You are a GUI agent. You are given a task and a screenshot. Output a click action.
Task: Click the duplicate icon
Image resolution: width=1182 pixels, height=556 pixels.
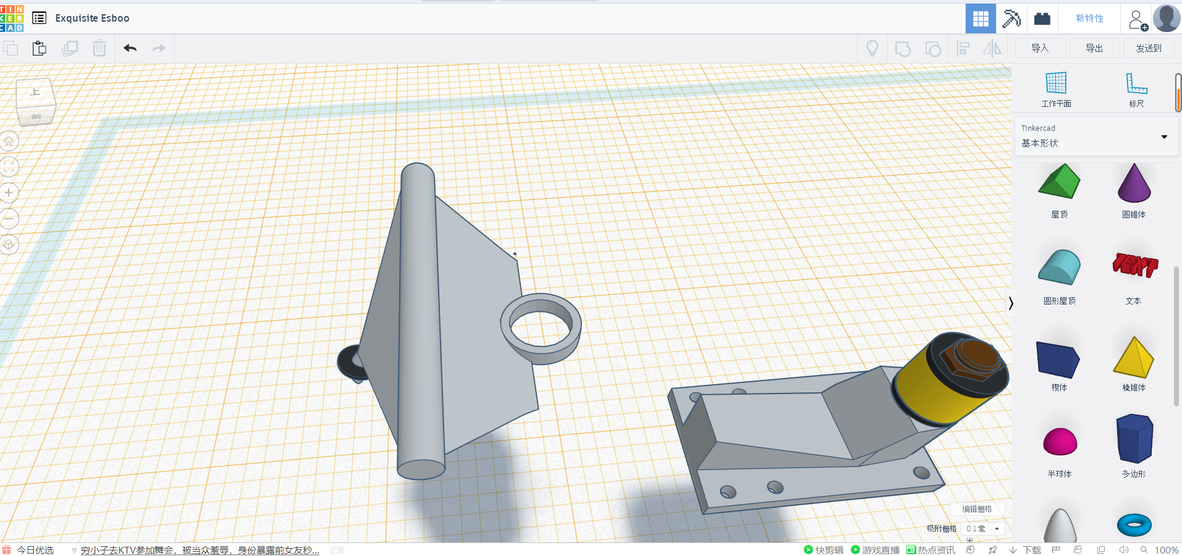pos(70,48)
